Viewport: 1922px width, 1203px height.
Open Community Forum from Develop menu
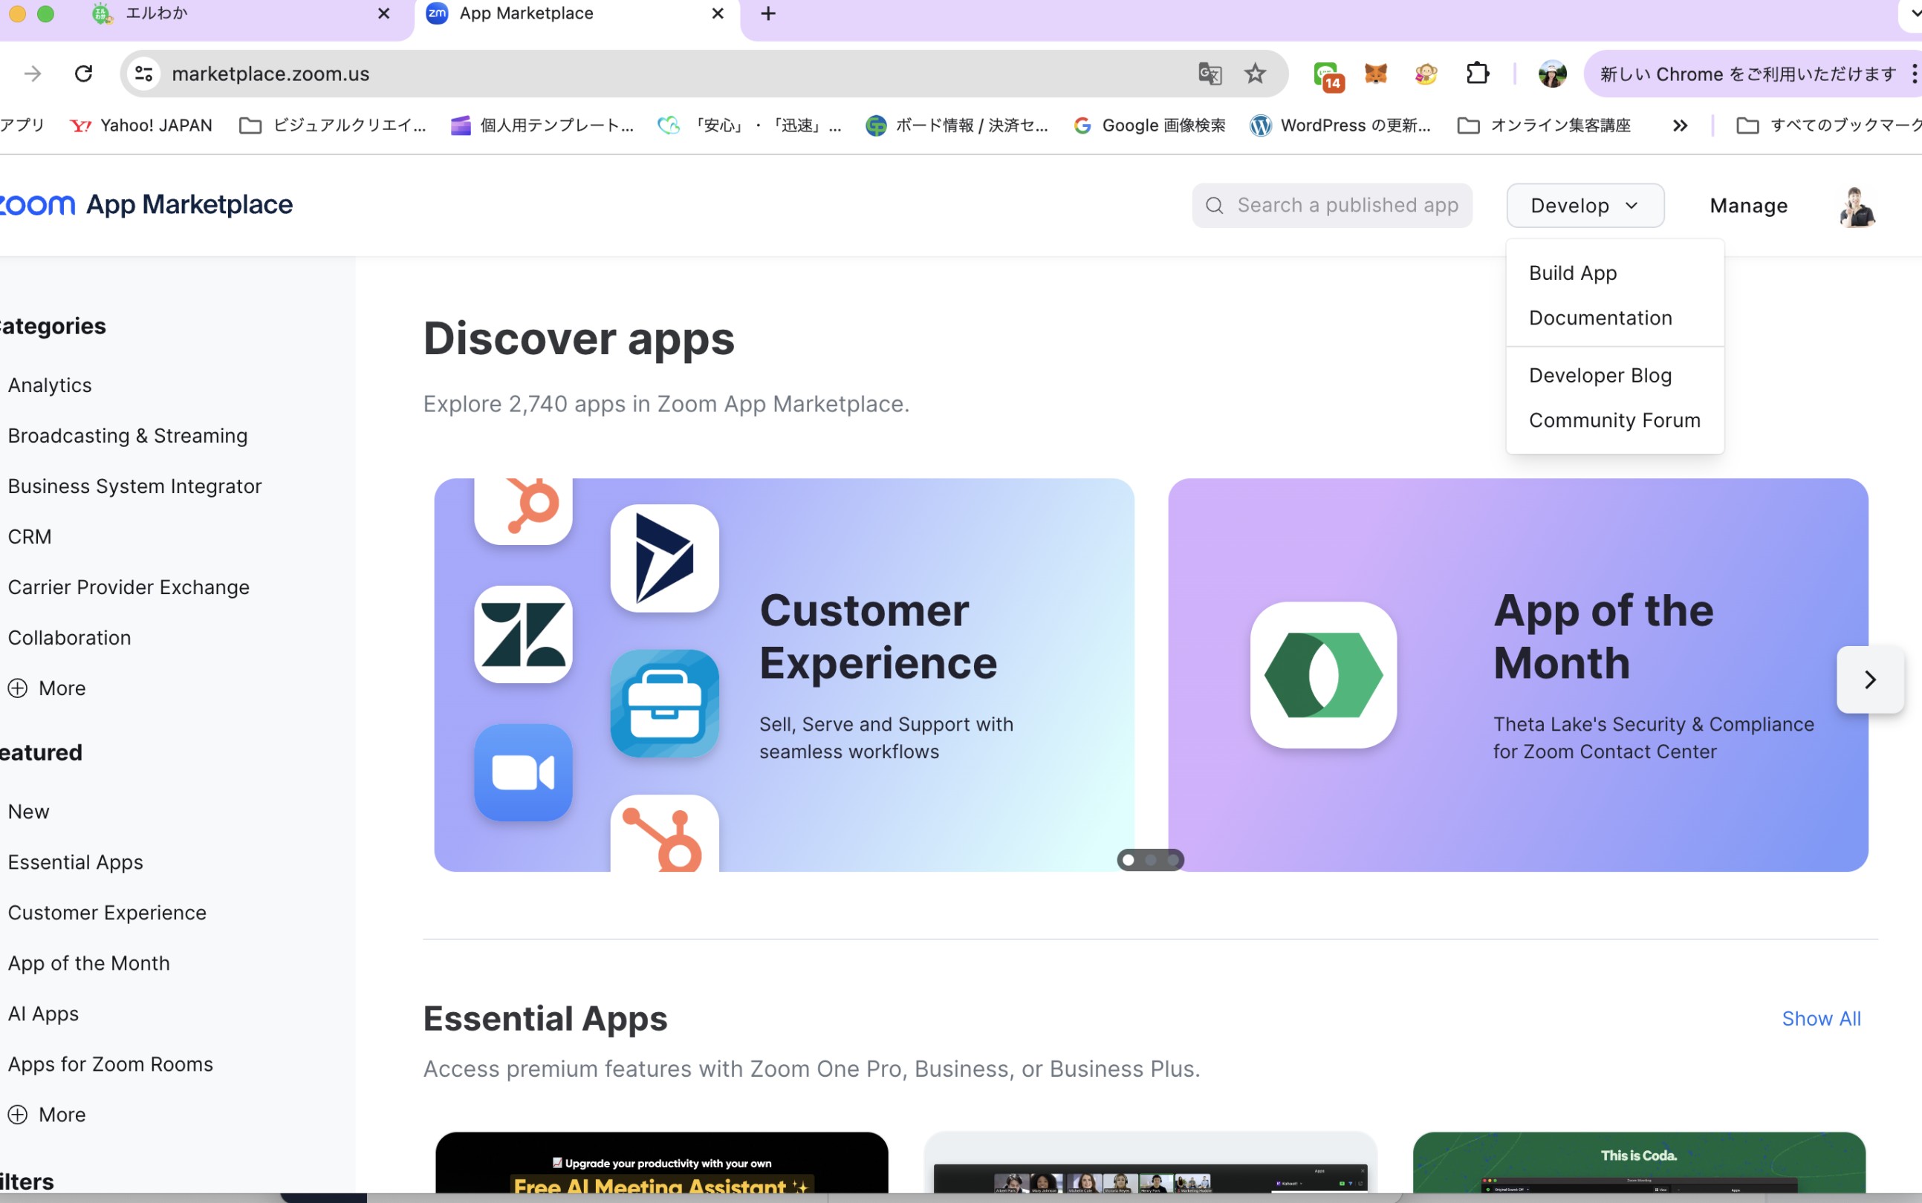tap(1615, 420)
